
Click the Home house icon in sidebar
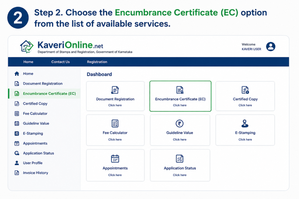(17, 74)
